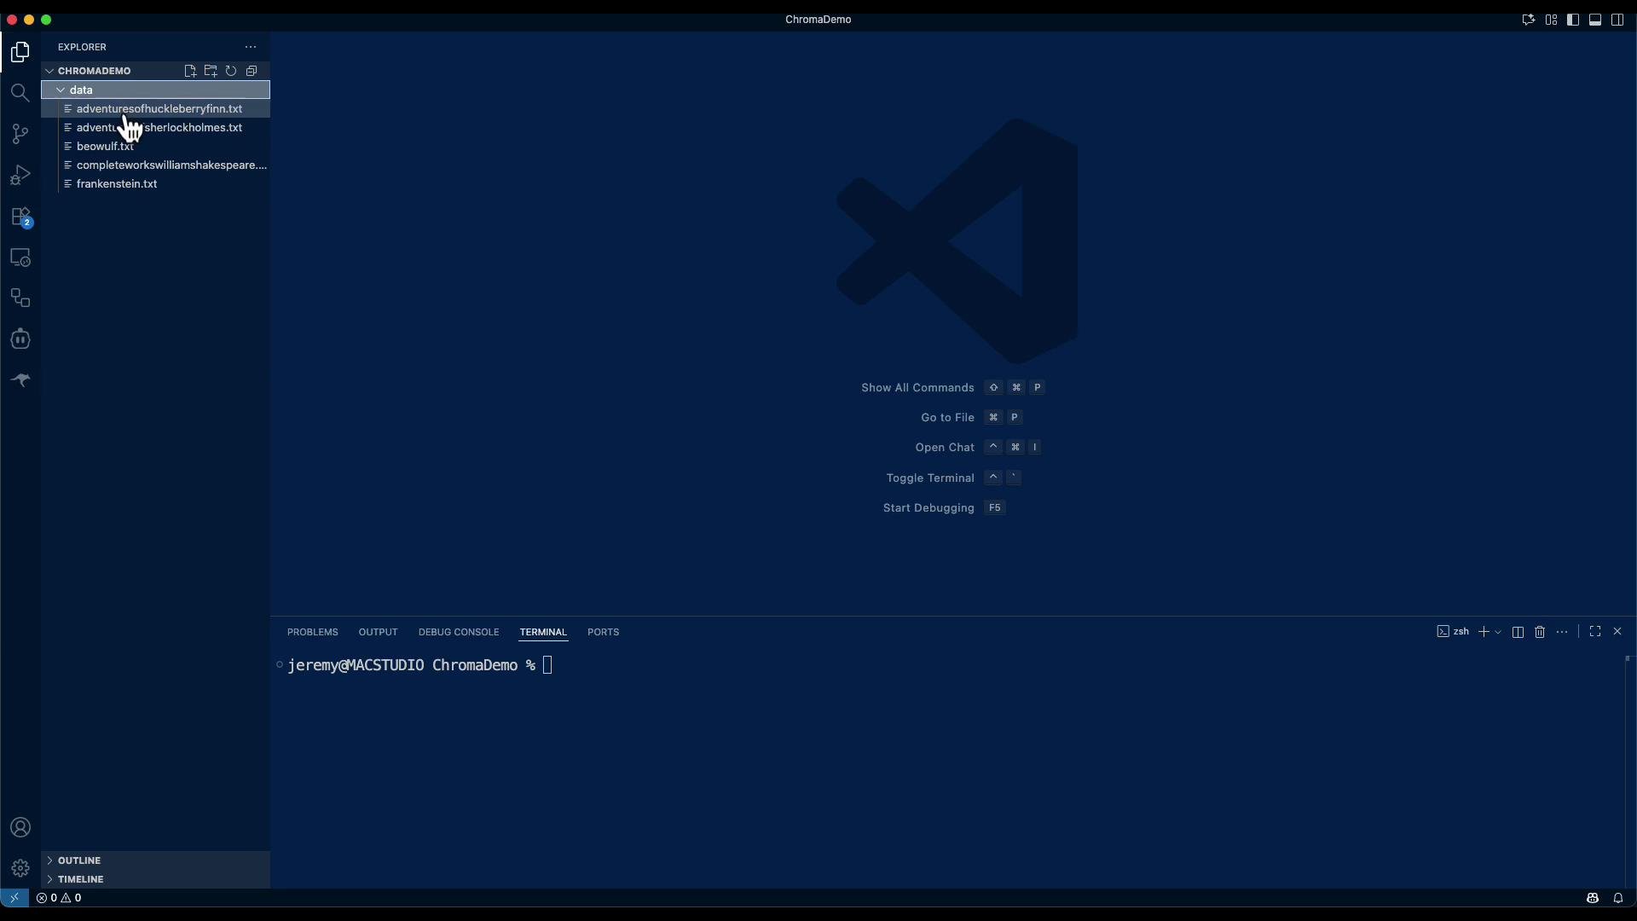Expand the OUTLINE section
This screenshot has height=921, width=1637.
(x=156, y=860)
